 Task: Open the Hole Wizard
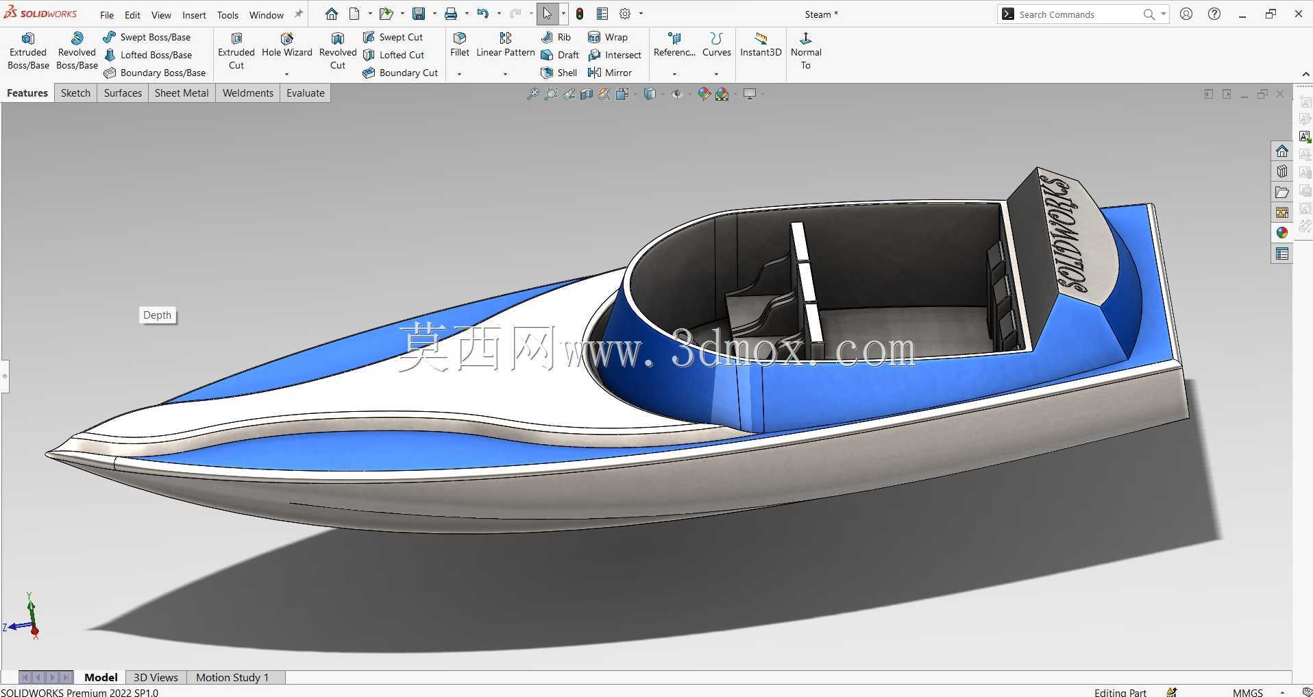287,45
